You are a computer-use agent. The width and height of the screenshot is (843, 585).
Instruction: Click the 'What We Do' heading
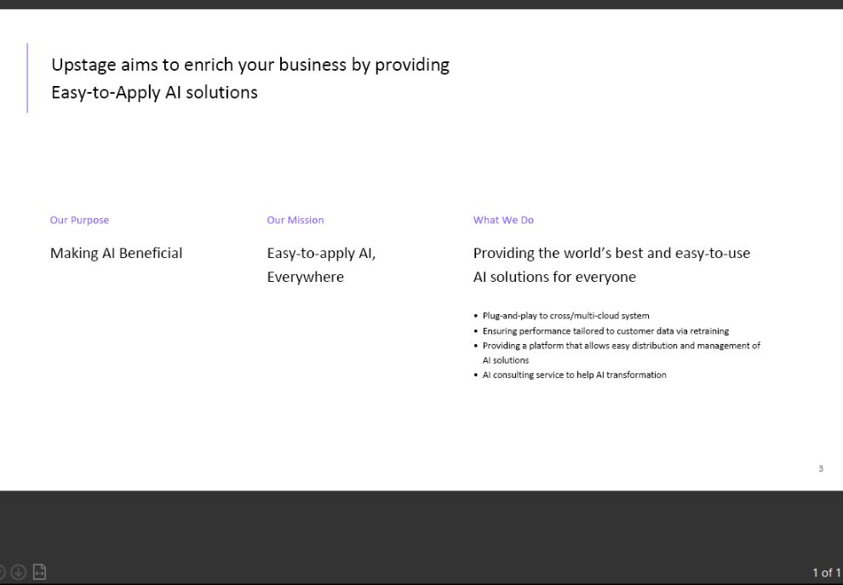pos(503,220)
